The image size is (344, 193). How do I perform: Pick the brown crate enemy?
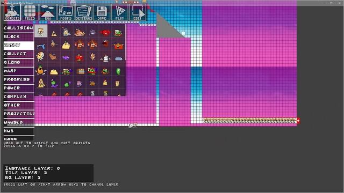click(80, 71)
